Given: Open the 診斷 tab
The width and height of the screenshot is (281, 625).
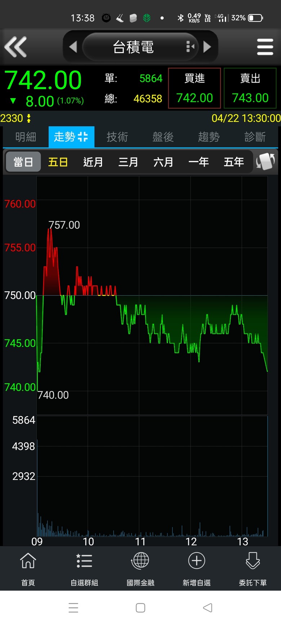Looking at the screenshot, I should [255, 137].
